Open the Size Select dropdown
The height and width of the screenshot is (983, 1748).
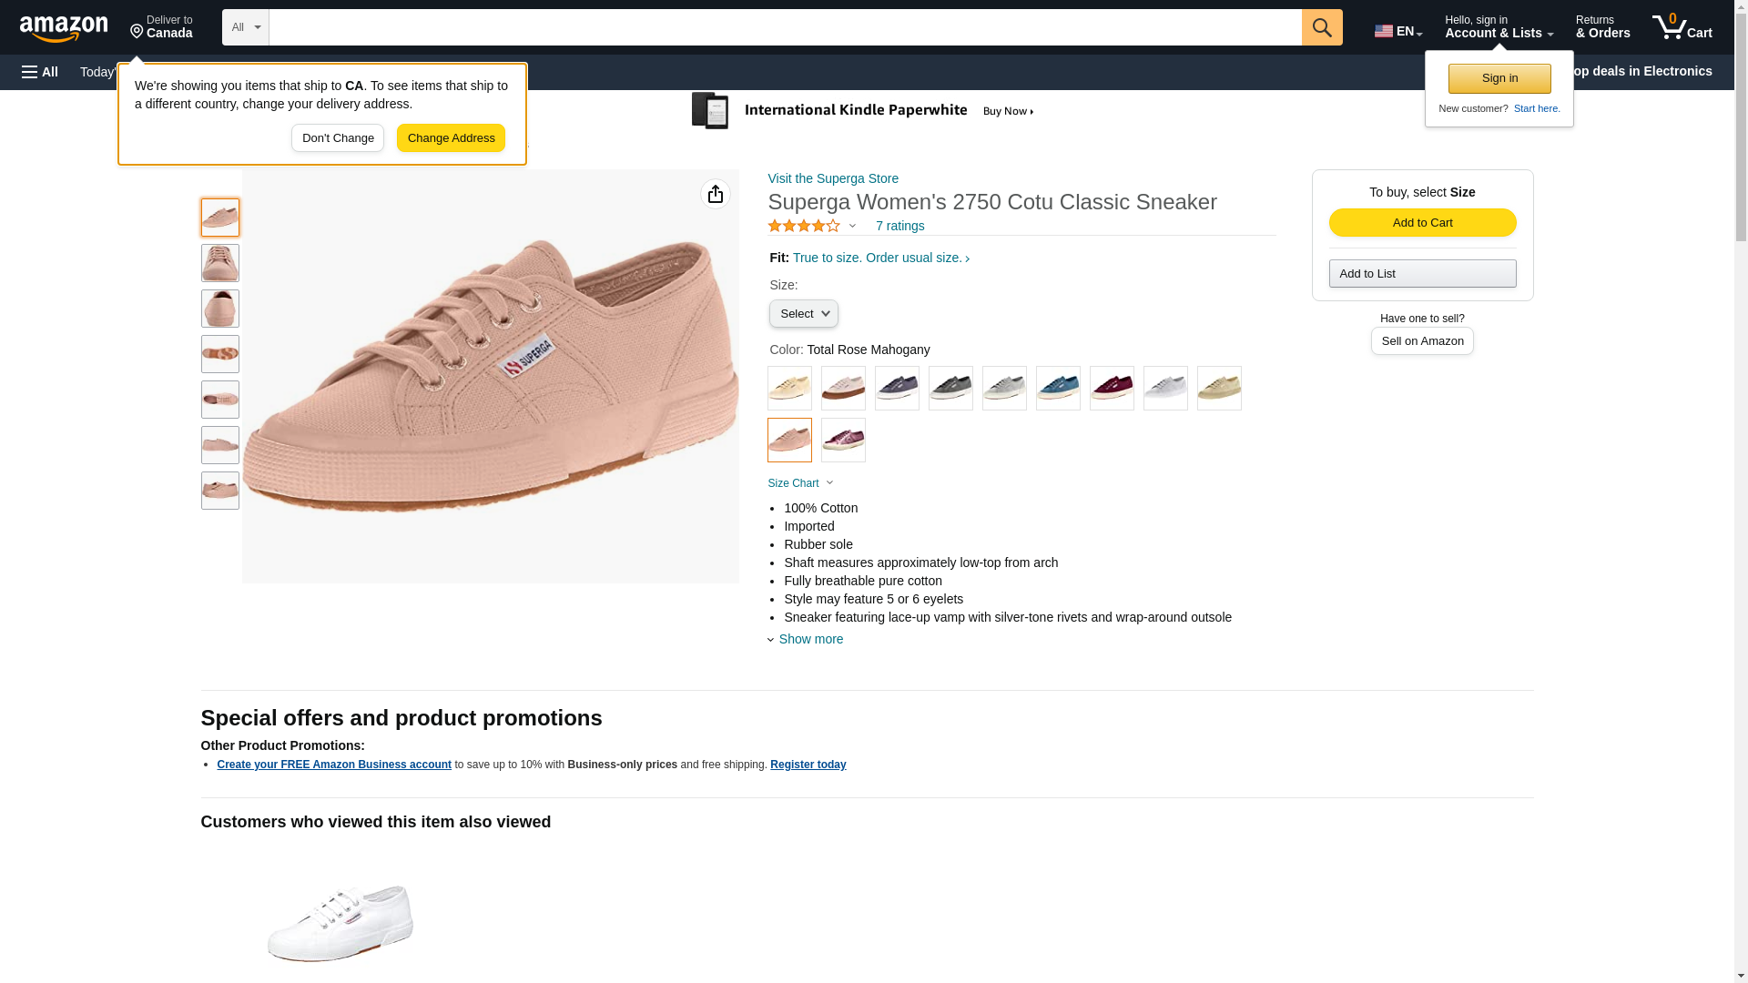click(x=803, y=314)
